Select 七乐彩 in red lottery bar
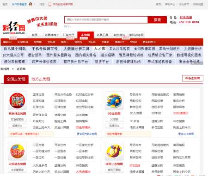The height and width of the screenshot is (176, 208). (x=92, y=42)
